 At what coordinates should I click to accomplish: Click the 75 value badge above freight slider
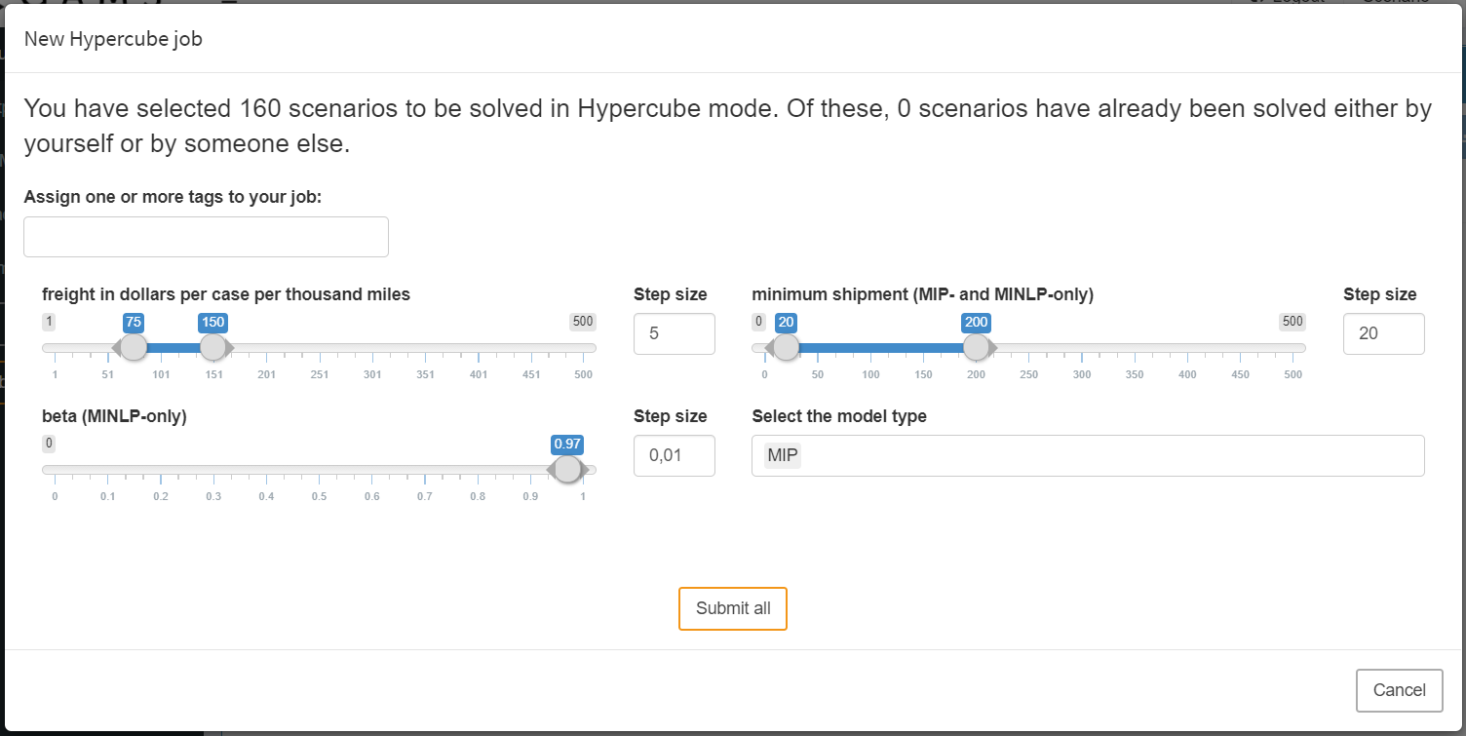click(134, 322)
